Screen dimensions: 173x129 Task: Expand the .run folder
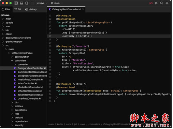3,26
